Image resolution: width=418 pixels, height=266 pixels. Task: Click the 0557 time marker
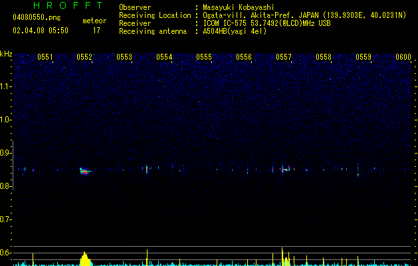pos(284,57)
